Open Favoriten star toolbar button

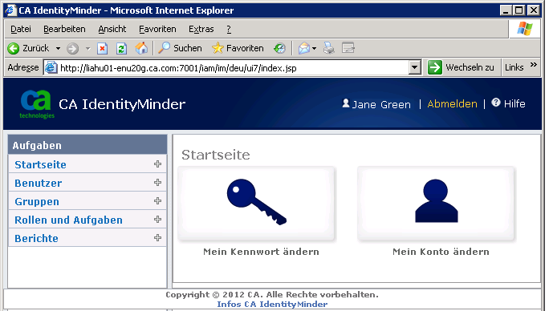(x=238, y=48)
